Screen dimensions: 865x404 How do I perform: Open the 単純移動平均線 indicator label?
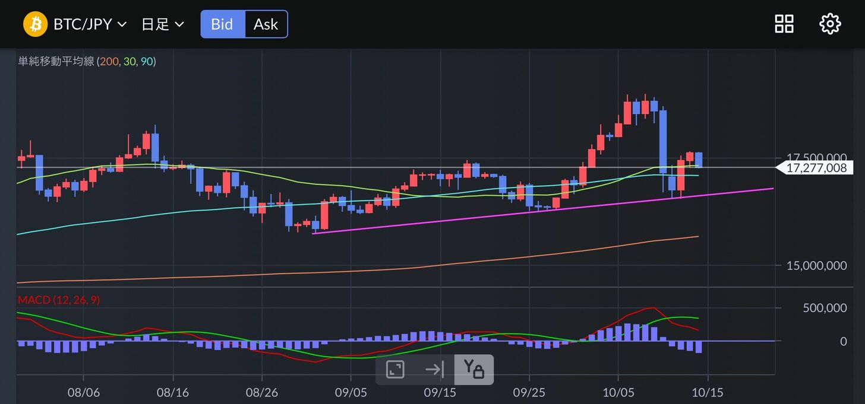point(56,62)
